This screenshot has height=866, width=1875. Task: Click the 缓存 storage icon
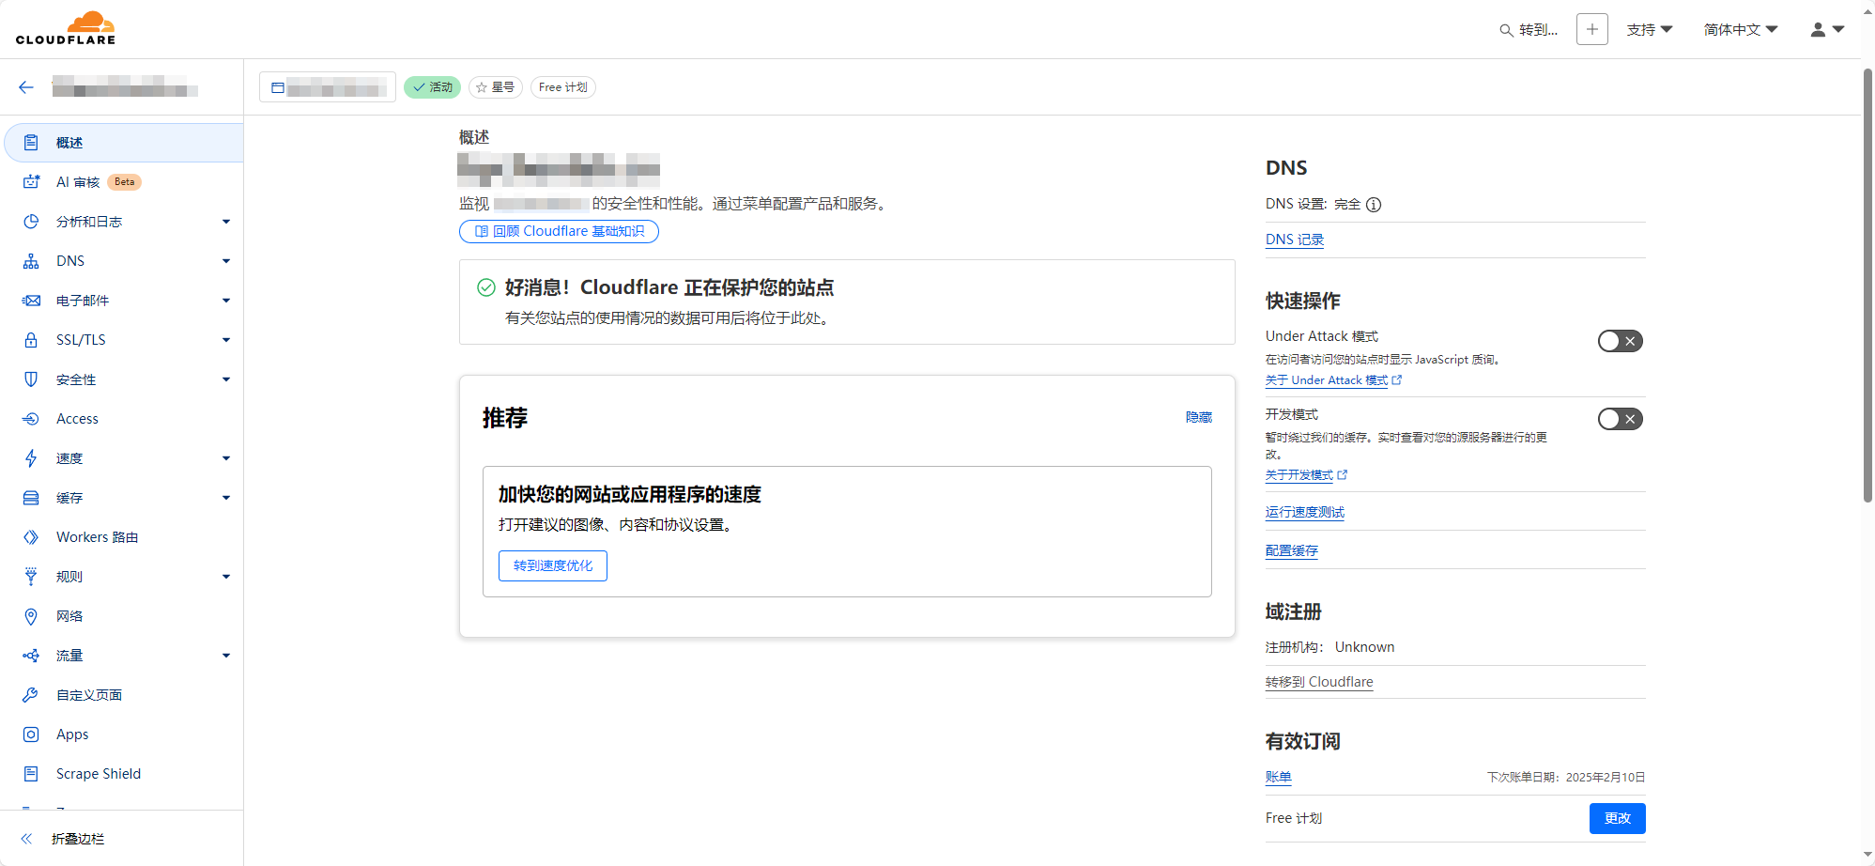click(x=31, y=498)
